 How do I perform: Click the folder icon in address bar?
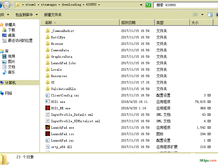[18, 5]
